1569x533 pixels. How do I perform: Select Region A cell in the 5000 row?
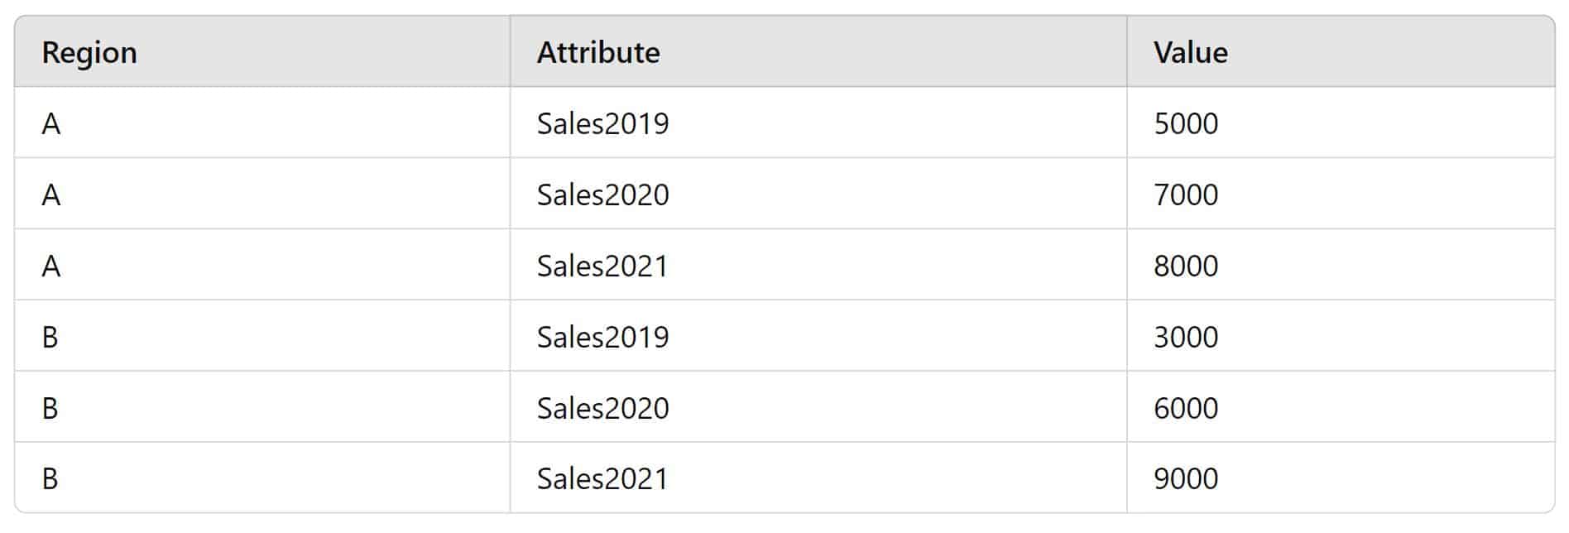point(262,122)
